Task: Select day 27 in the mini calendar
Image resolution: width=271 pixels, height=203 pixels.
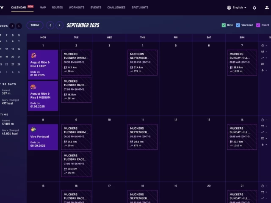Action: coord(13,64)
